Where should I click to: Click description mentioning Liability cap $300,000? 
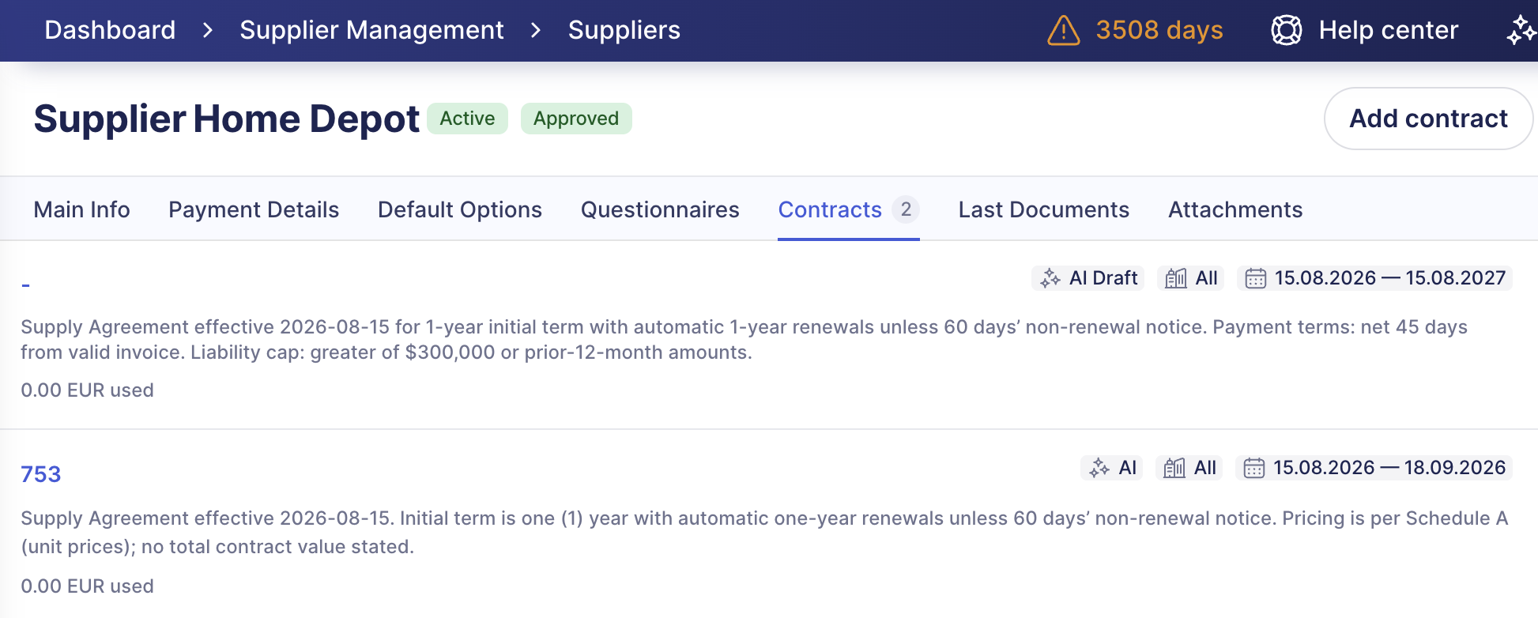[x=744, y=340]
